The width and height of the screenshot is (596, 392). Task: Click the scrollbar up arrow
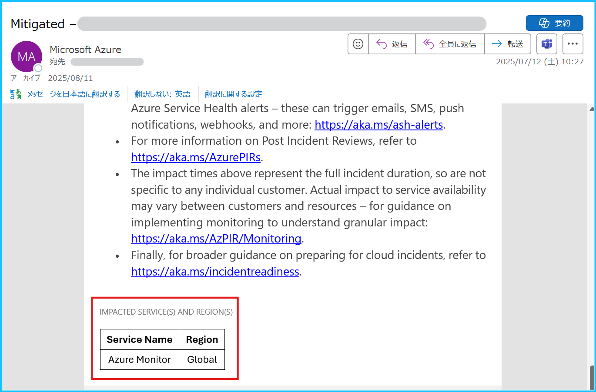point(592,109)
